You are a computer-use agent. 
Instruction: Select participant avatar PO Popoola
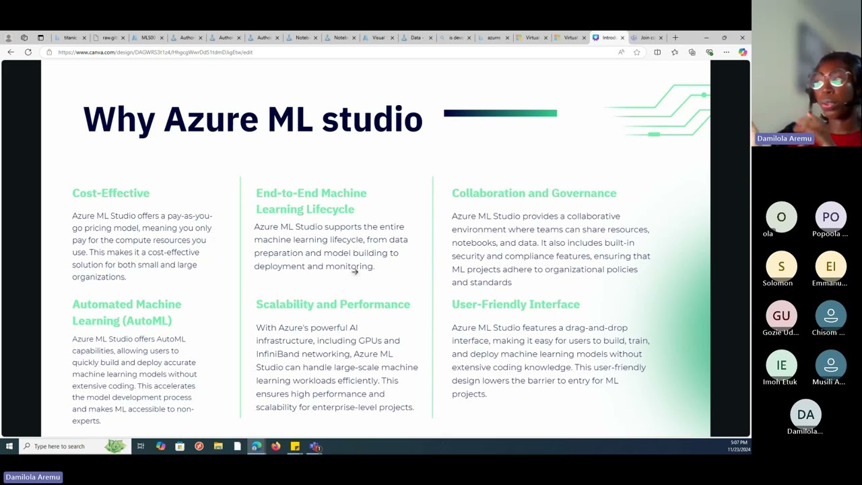coord(830,217)
